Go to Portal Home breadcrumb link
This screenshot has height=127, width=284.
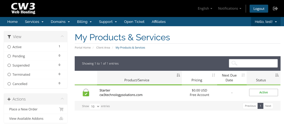tap(83, 48)
